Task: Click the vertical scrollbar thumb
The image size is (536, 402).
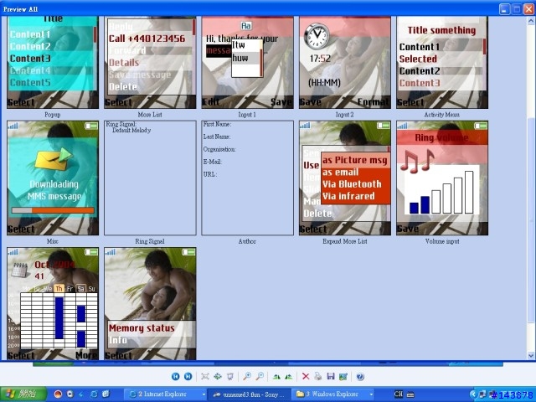Action: [x=531, y=219]
